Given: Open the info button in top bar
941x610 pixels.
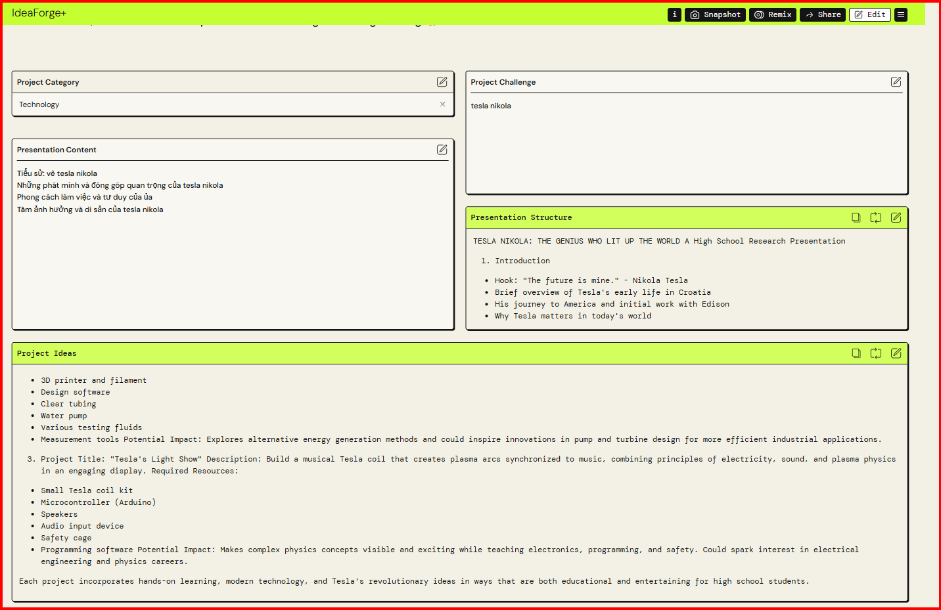Looking at the screenshot, I should pyautogui.click(x=674, y=14).
